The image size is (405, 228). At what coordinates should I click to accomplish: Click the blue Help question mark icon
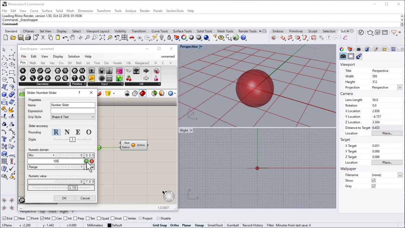coord(243,38)
